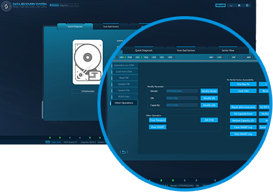Click the IDX status indicator

click(x=163, y=57)
